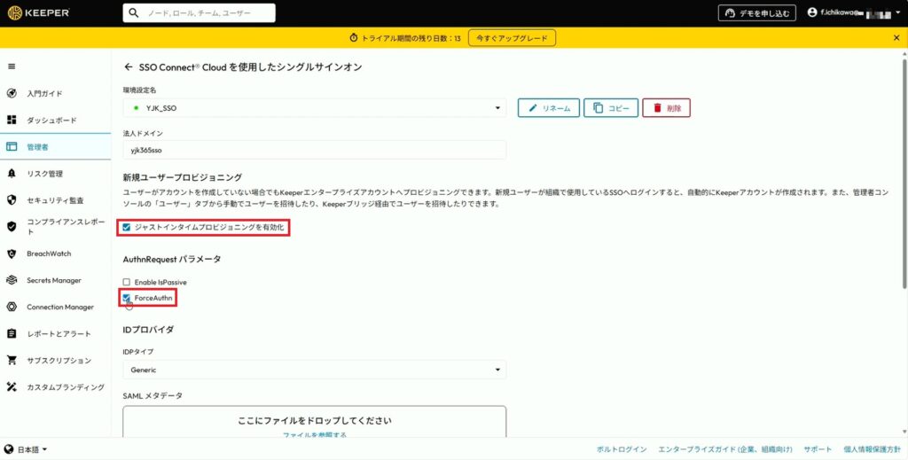Click the レポートとアラート clipboard icon

point(12,333)
